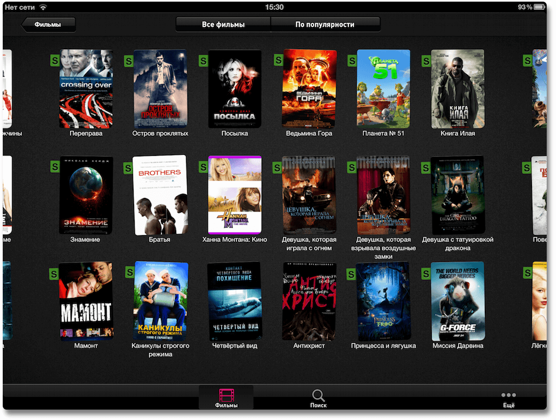The width and height of the screenshot is (556, 420).
Task: Click the green S badge on Переправа
Action: tap(55, 60)
